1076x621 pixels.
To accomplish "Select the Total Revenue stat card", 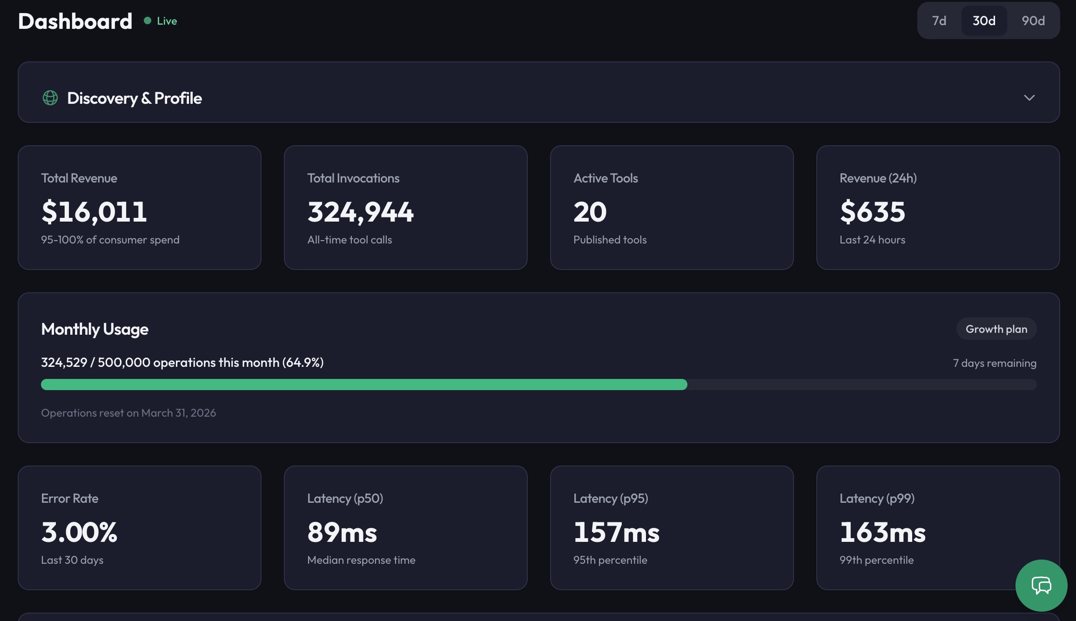I will [x=140, y=208].
